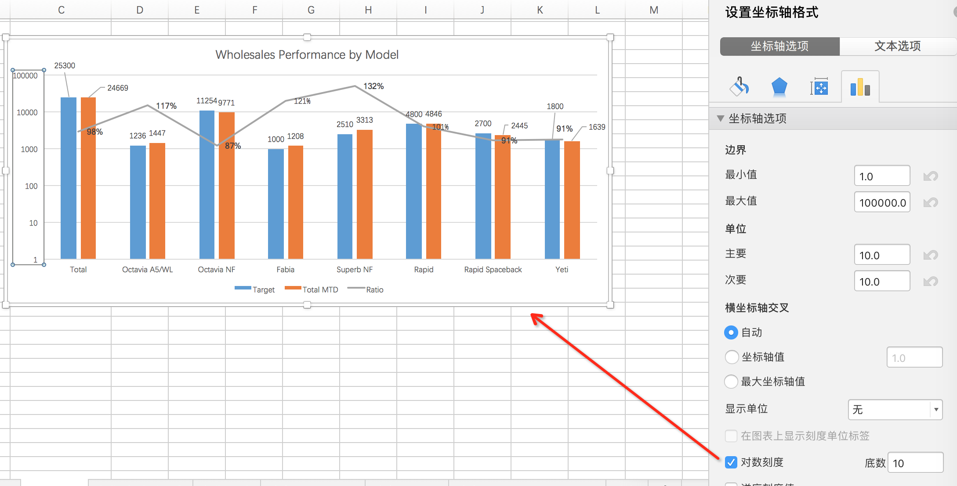This screenshot has height=486, width=957.
Task: Open the Size & Properties tab
Action: pyautogui.click(x=819, y=87)
